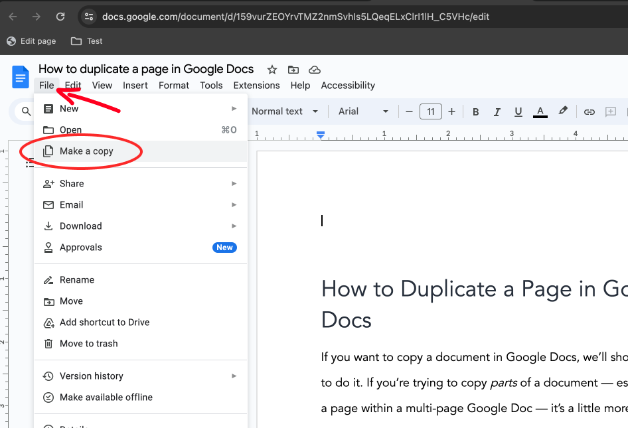Increase font size

(452, 111)
